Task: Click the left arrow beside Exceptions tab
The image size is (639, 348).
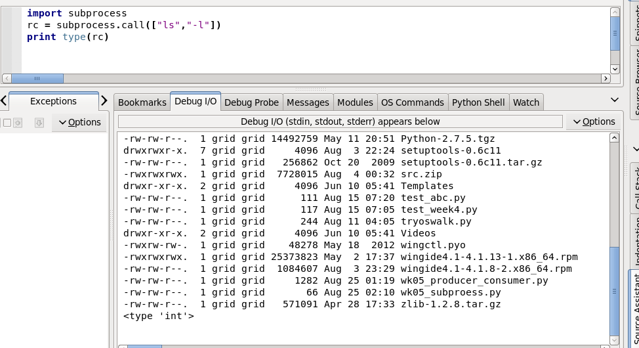Action: point(4,101)
